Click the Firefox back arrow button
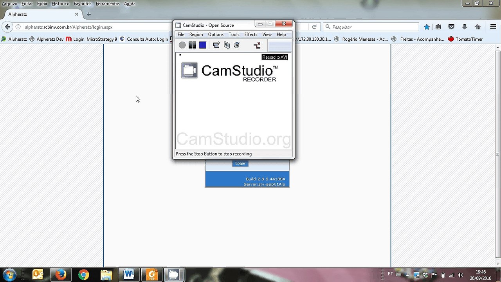This screenshot has width=501, height=282. click(7, 27)
